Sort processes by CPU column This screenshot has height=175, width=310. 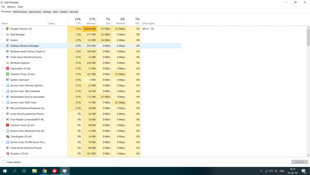point(75,21)
